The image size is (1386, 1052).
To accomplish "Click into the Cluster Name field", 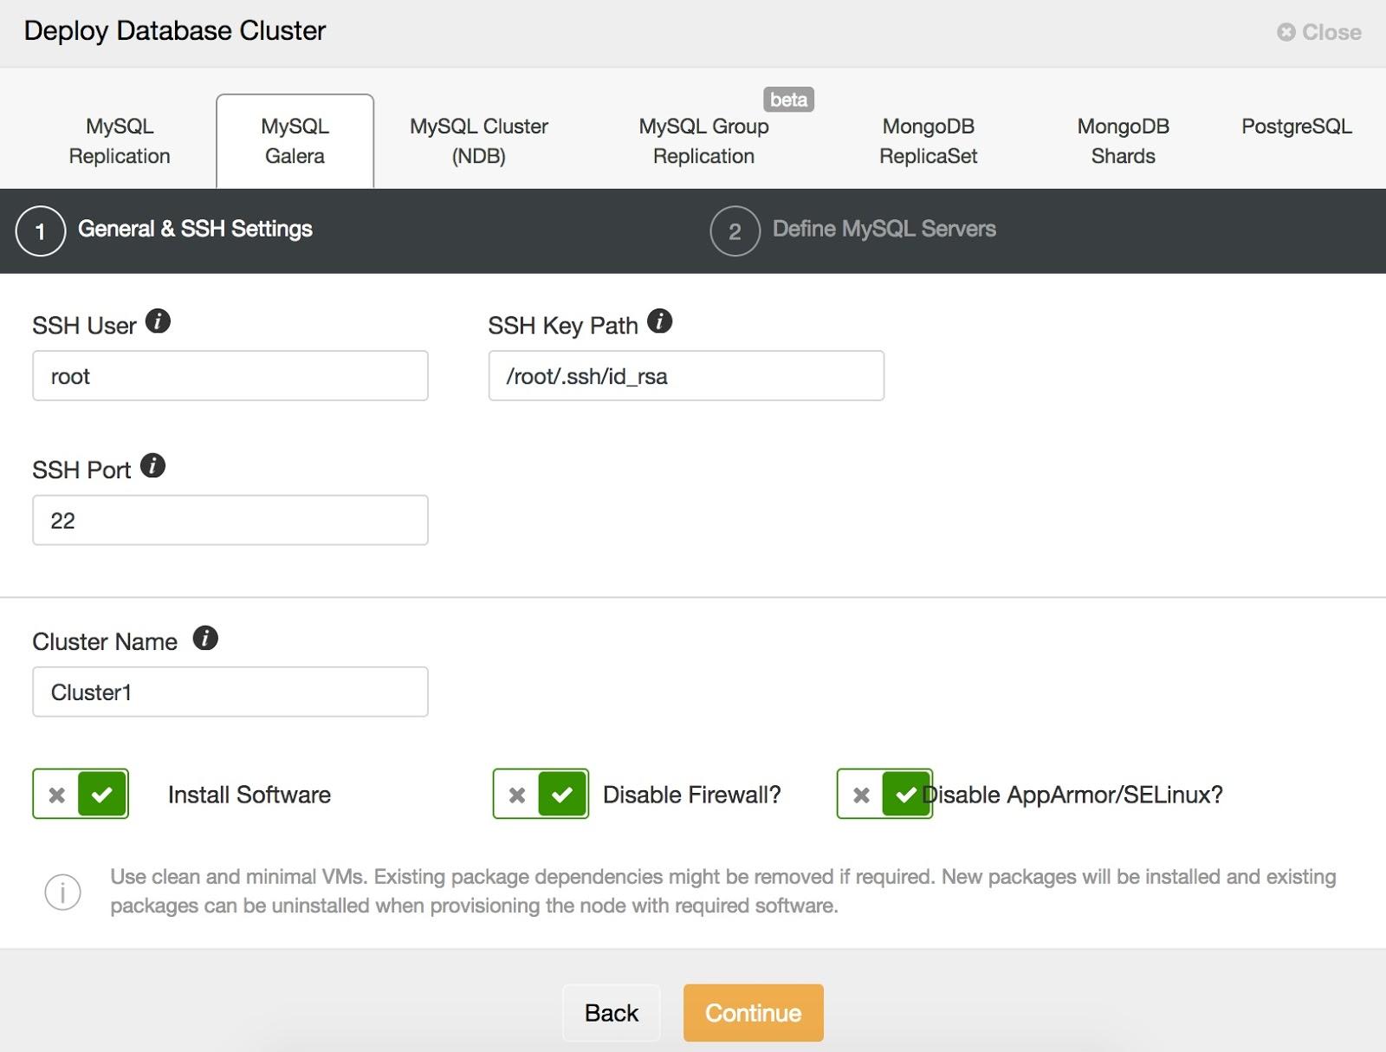I will 230,692.
